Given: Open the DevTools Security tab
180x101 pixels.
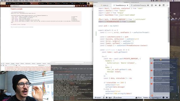Looking at the screenshot, I should click(x=44, y=64).
